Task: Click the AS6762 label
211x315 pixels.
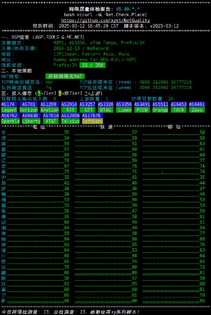Action: 11,115
